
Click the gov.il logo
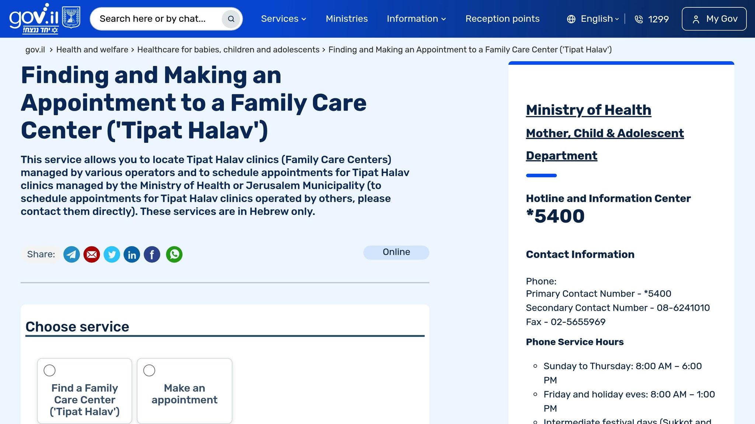[34, 18]
